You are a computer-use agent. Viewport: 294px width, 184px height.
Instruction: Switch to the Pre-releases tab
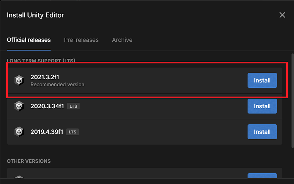point(81,40)
